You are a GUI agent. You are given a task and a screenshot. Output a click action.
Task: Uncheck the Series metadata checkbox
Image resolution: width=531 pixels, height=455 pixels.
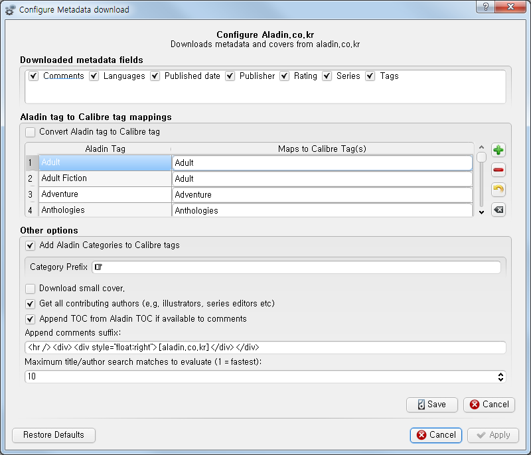tap(327, 76)
